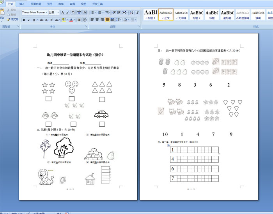This screenshot has width=273, height=214.
Task: Toggle show paragraph marks
Action: coord(137,12)
